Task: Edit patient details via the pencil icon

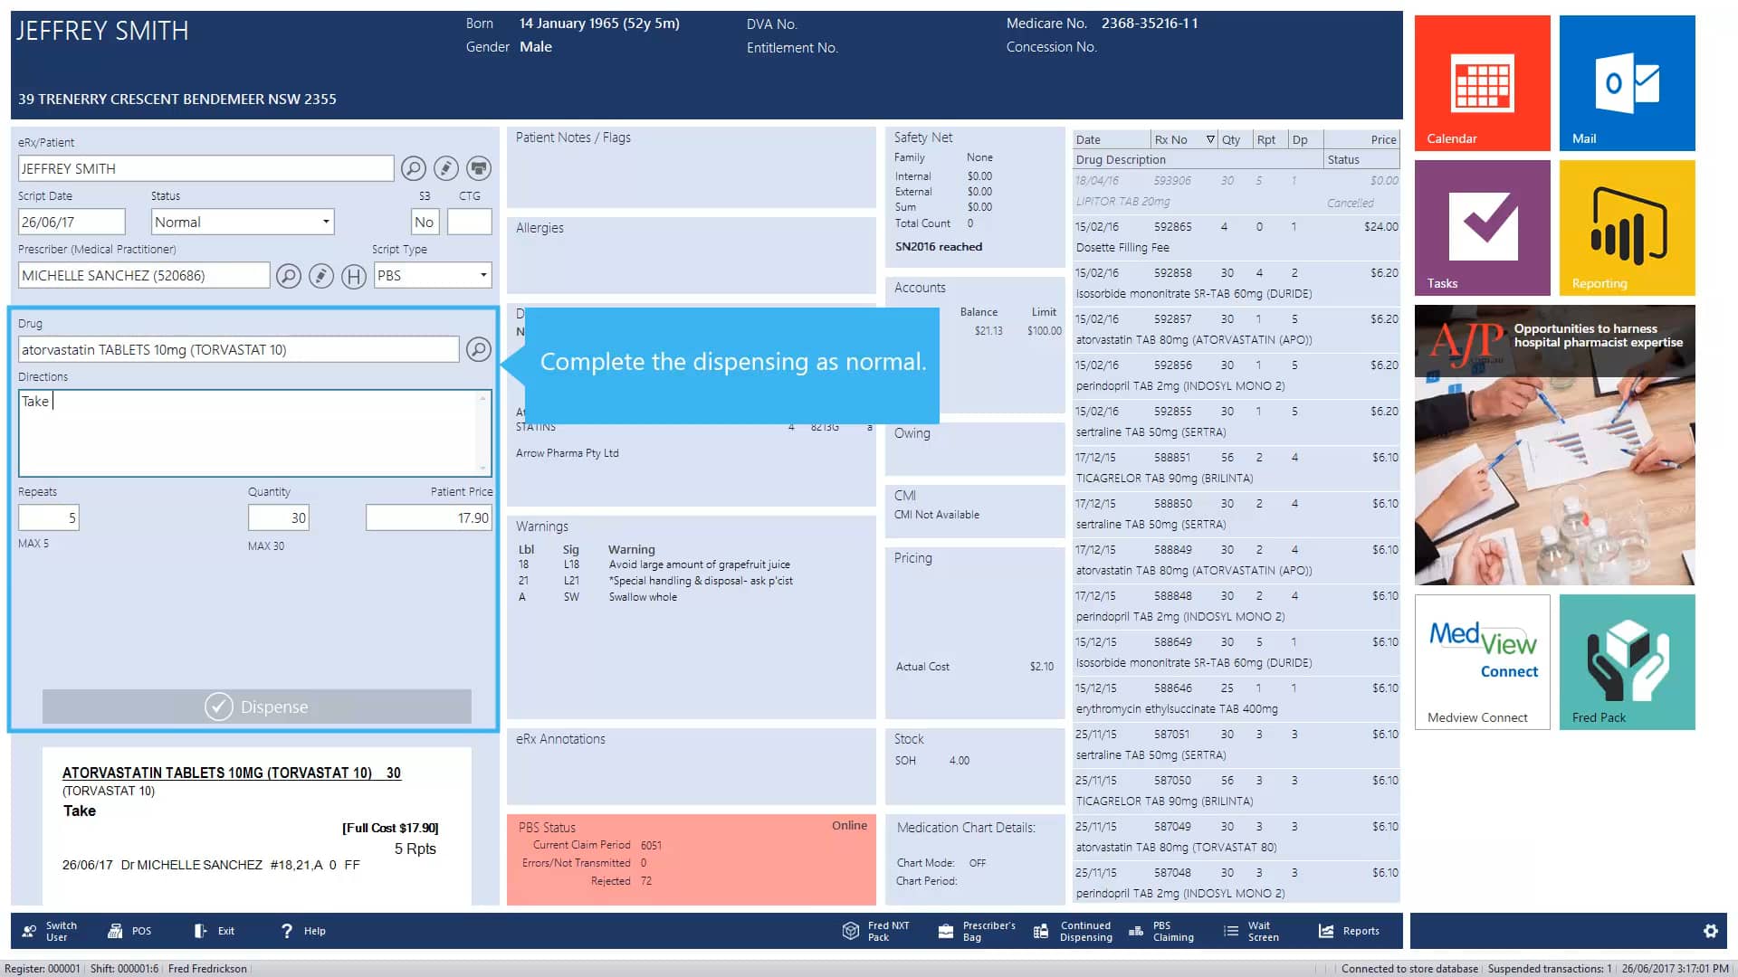Action: tap(446, 168)
